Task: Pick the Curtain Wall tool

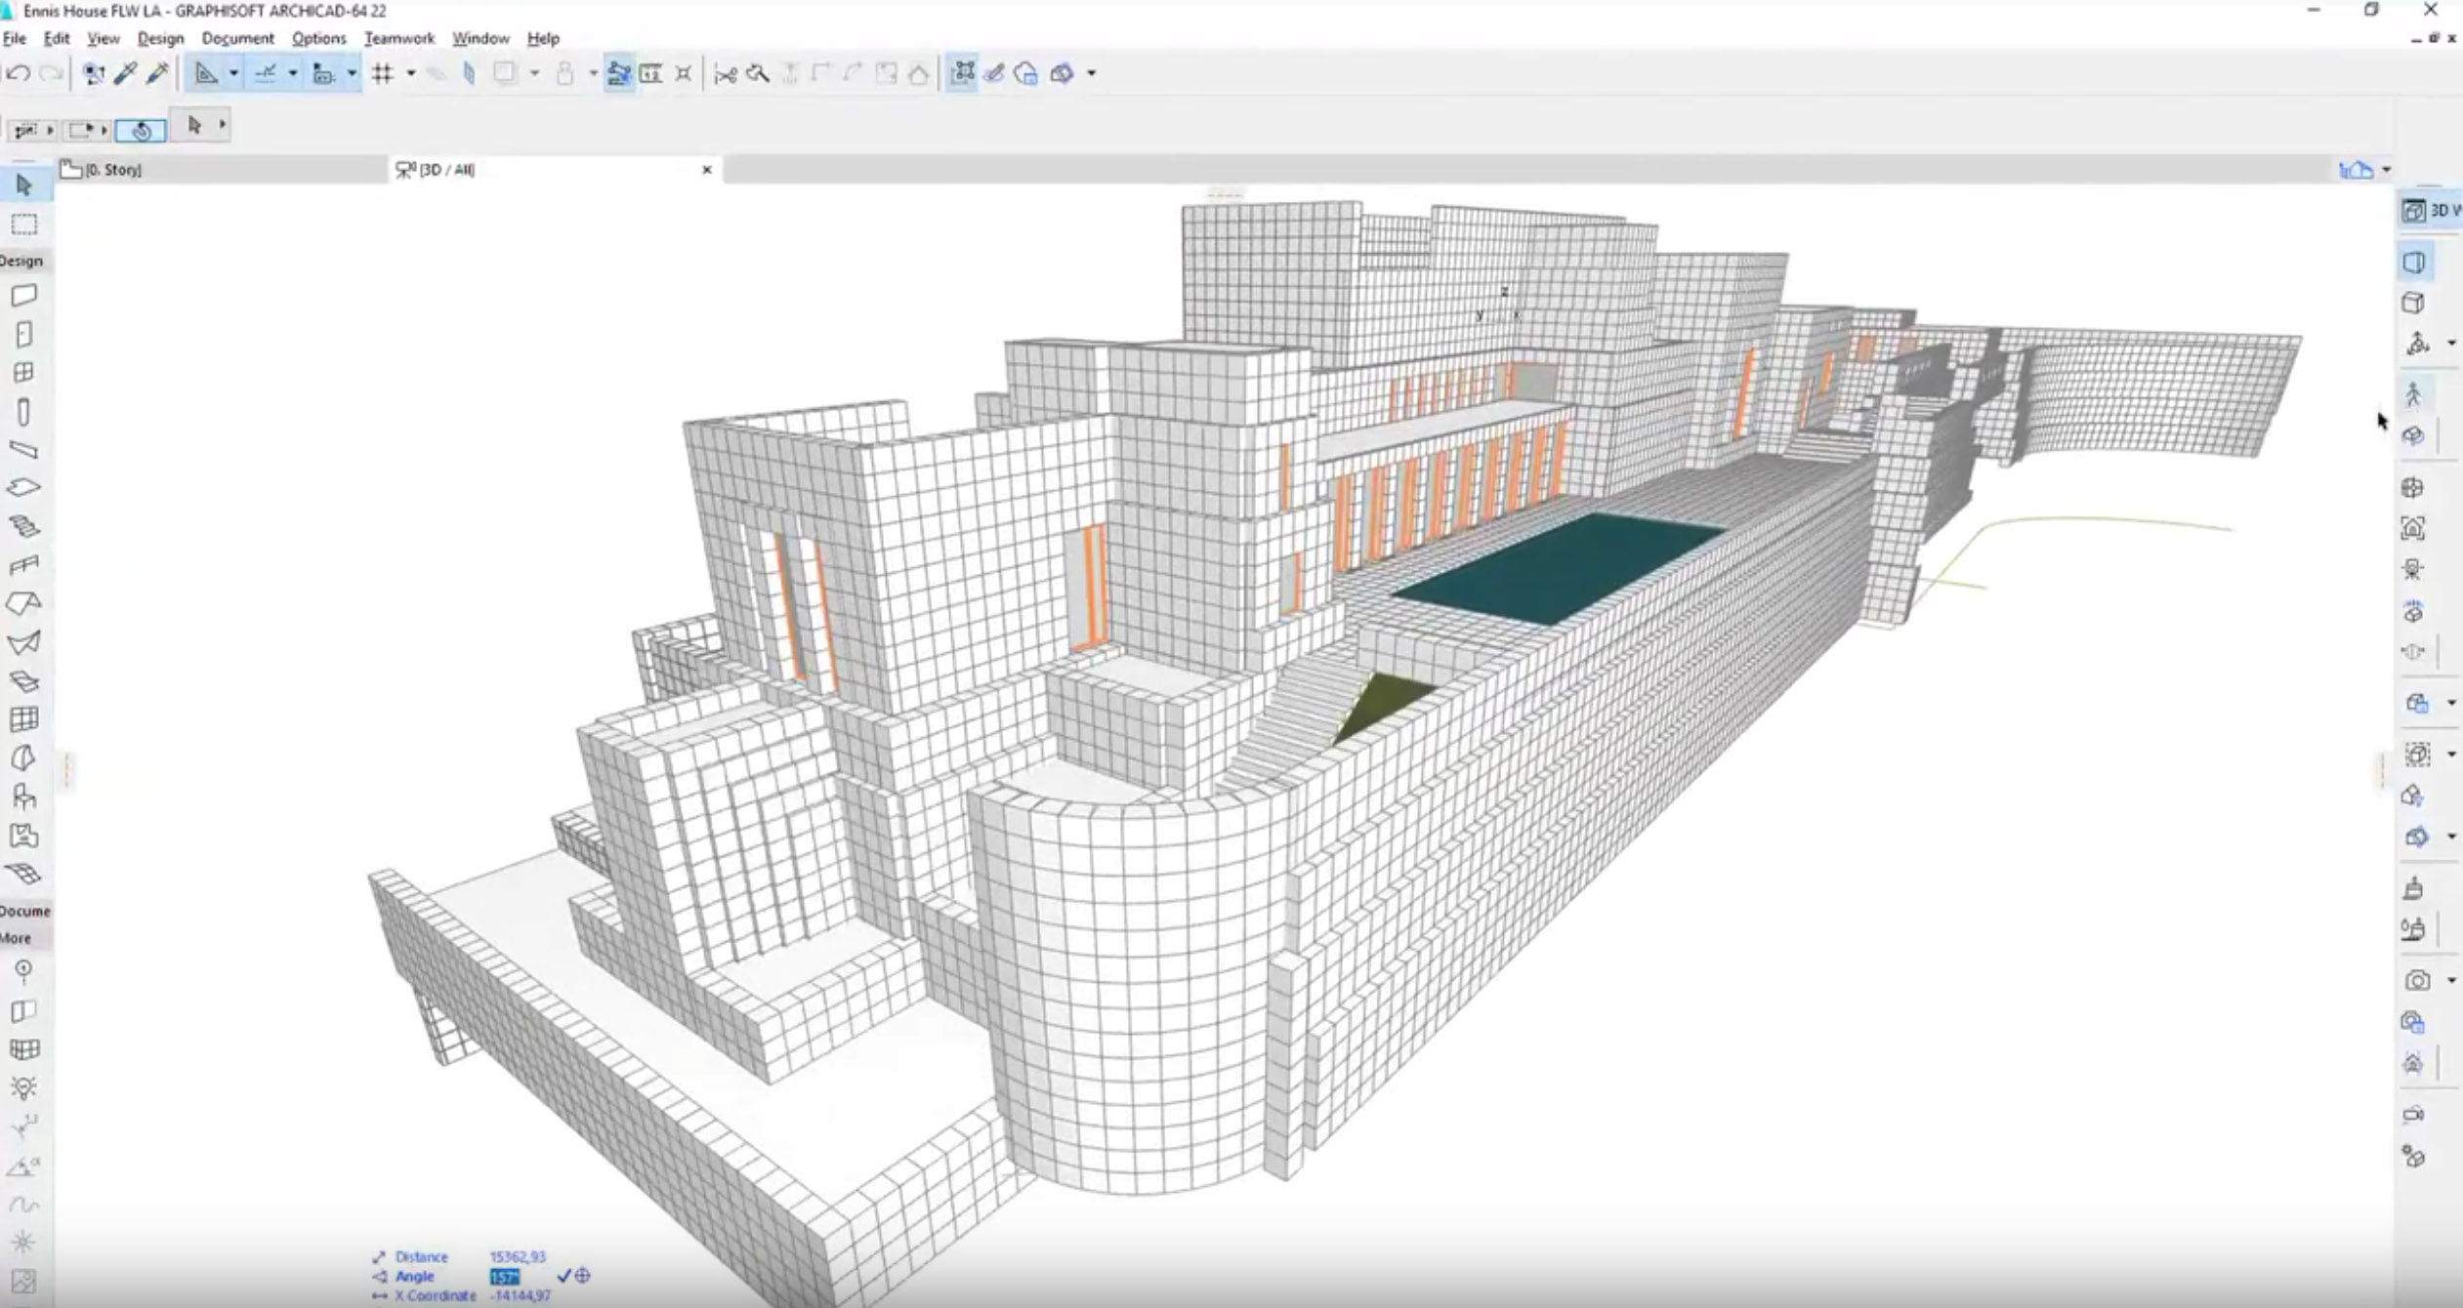Action: point(23,719)
